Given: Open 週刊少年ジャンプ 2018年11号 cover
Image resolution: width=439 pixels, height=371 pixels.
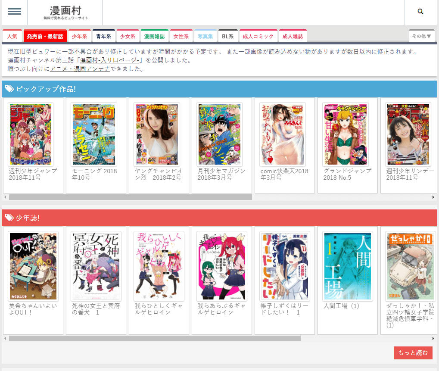Looking at the screenshot, I should point(31,134).
